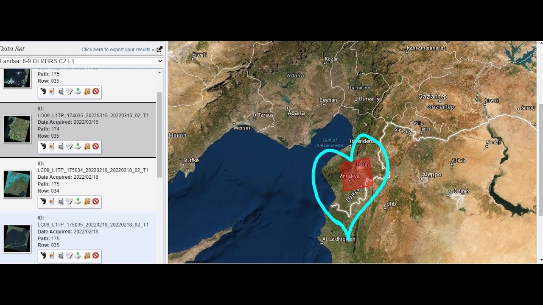Add LO09_L1TP_174035 scene to bulk download
Screen dimensions: 543x305
pyautogui.click(x=87, y=147)
